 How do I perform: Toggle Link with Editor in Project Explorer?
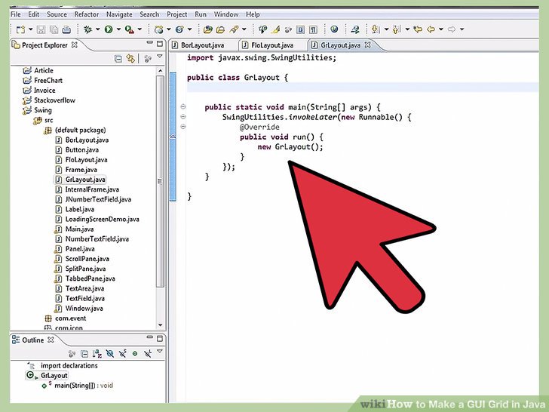(x=130, y=59)
